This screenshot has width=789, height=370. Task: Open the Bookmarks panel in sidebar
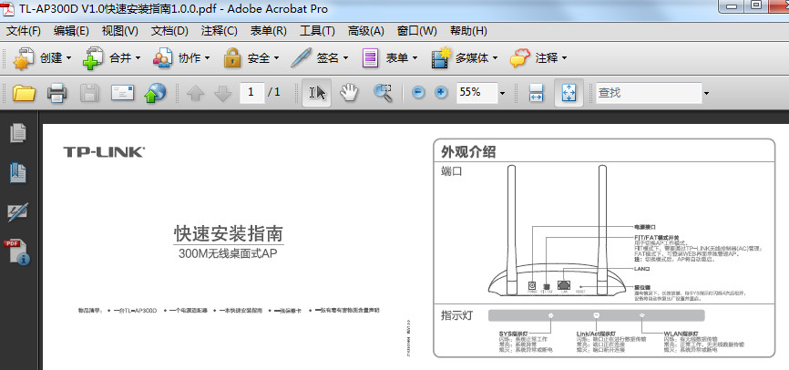[x=18, y=172]
